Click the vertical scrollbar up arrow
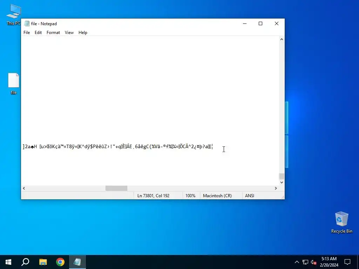 (282, 39)
